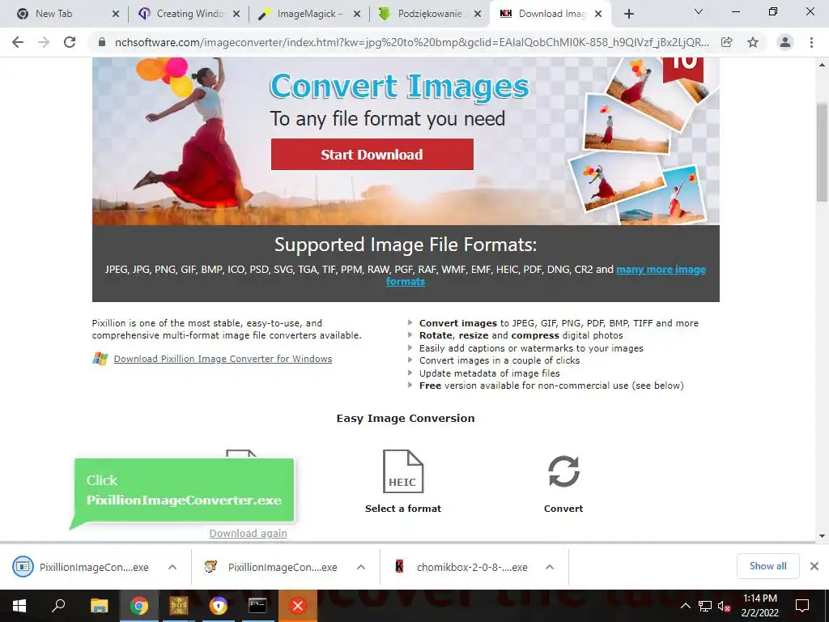829x622 pixels.
Task: Click Download Pixillion Image Converter for Windows link
Action: [223, 359]
